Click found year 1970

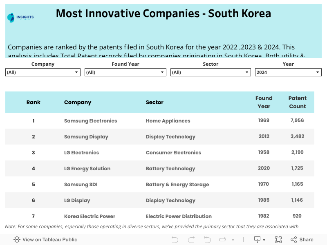coord(264,184)
